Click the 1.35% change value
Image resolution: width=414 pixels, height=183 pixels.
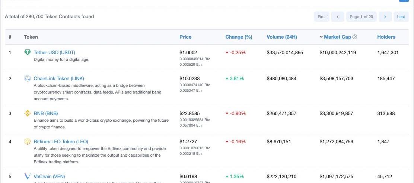point(237,176)
